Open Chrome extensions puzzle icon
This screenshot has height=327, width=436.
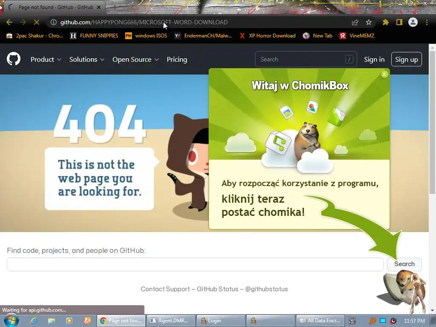pyautogui.click(x=385, y=22)
